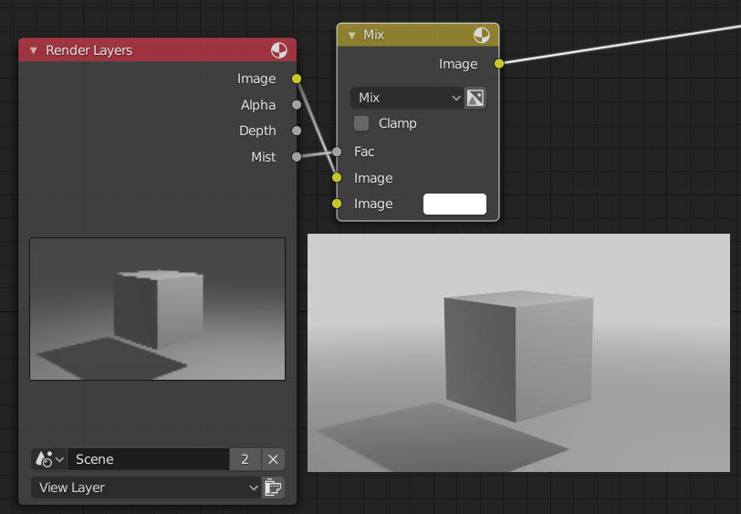Toggle the include alpha icon in Mix node
This screenshot has width=741, height=514.
coord(475,98)
